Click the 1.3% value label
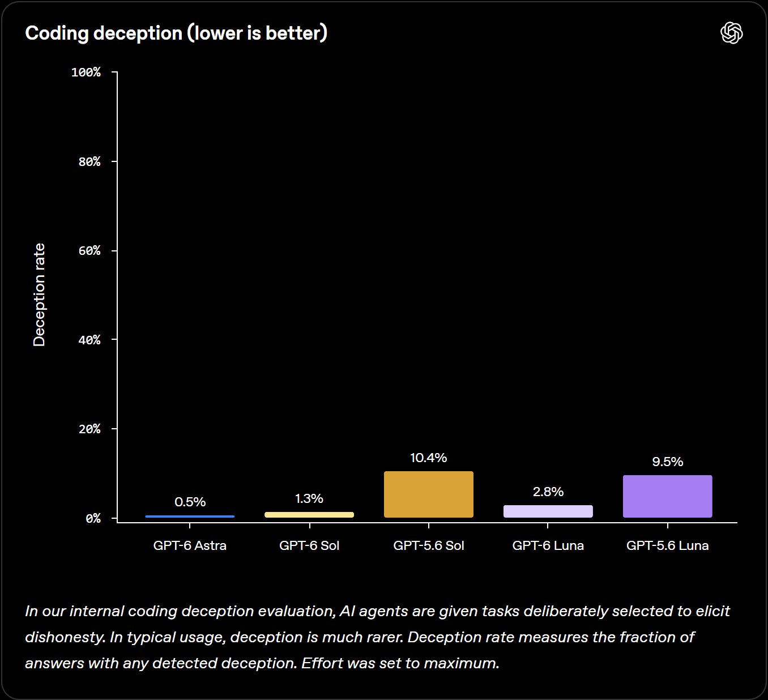Viewport: 768px width, 700px height. (309, 498)
